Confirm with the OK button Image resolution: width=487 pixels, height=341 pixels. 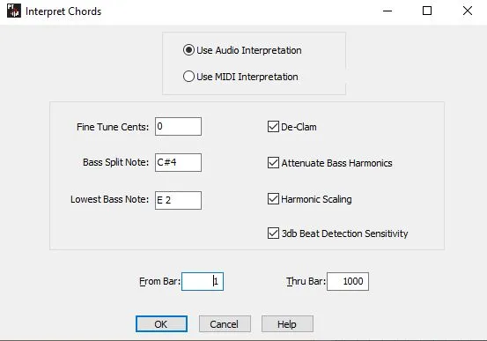pos(161,324)
